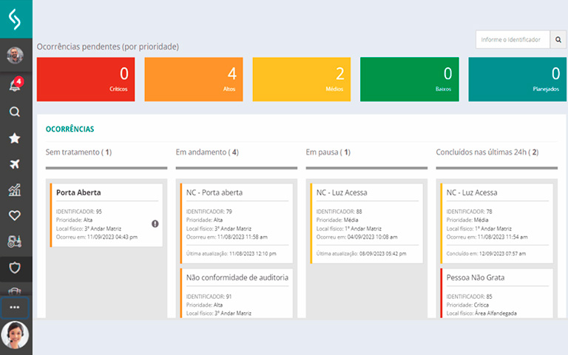Open the chart analytics sidebar icon
The image size is (568, 355).
pyautogui.click(x=15, y=190)
